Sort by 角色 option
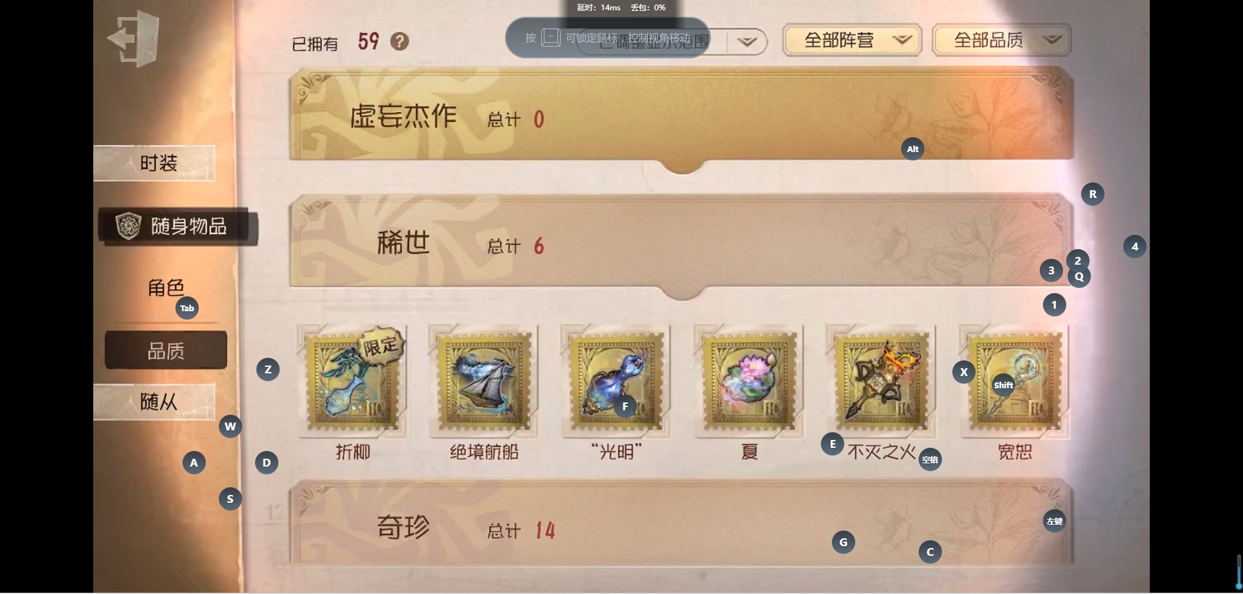Screen dimensions: 1243x594 pos(166,287)
